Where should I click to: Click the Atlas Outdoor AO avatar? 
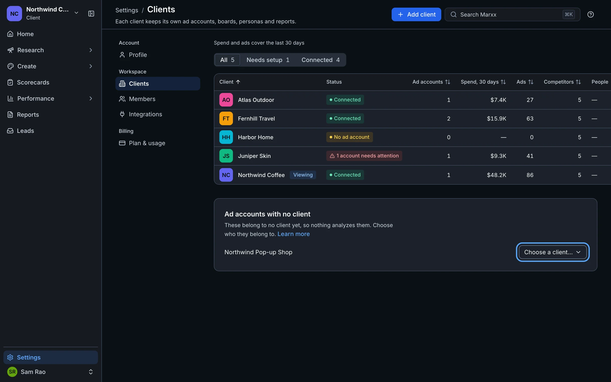click(226, 100)
